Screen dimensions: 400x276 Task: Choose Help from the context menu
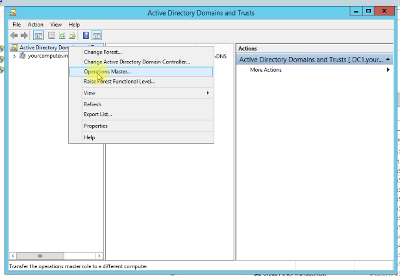pyautogui.click(x=141, y=137)
